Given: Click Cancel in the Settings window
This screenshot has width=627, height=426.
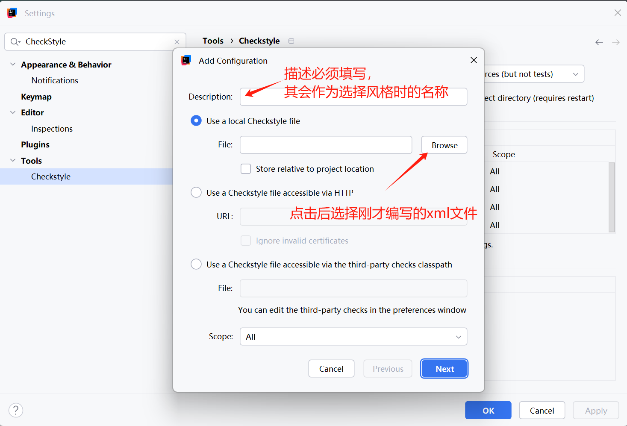Looking at the screenshot, I should [542, 410].
